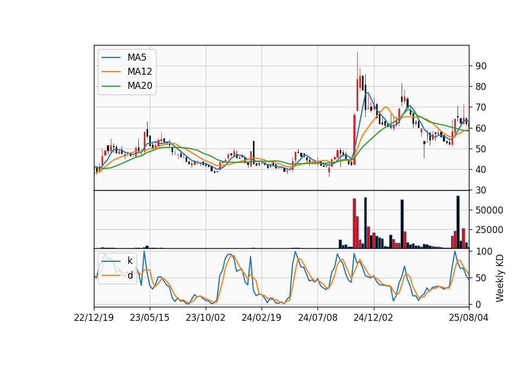Screen dimensions: 521x374
Task: Click the price axis value 30
Action: (x=481, y=190)
